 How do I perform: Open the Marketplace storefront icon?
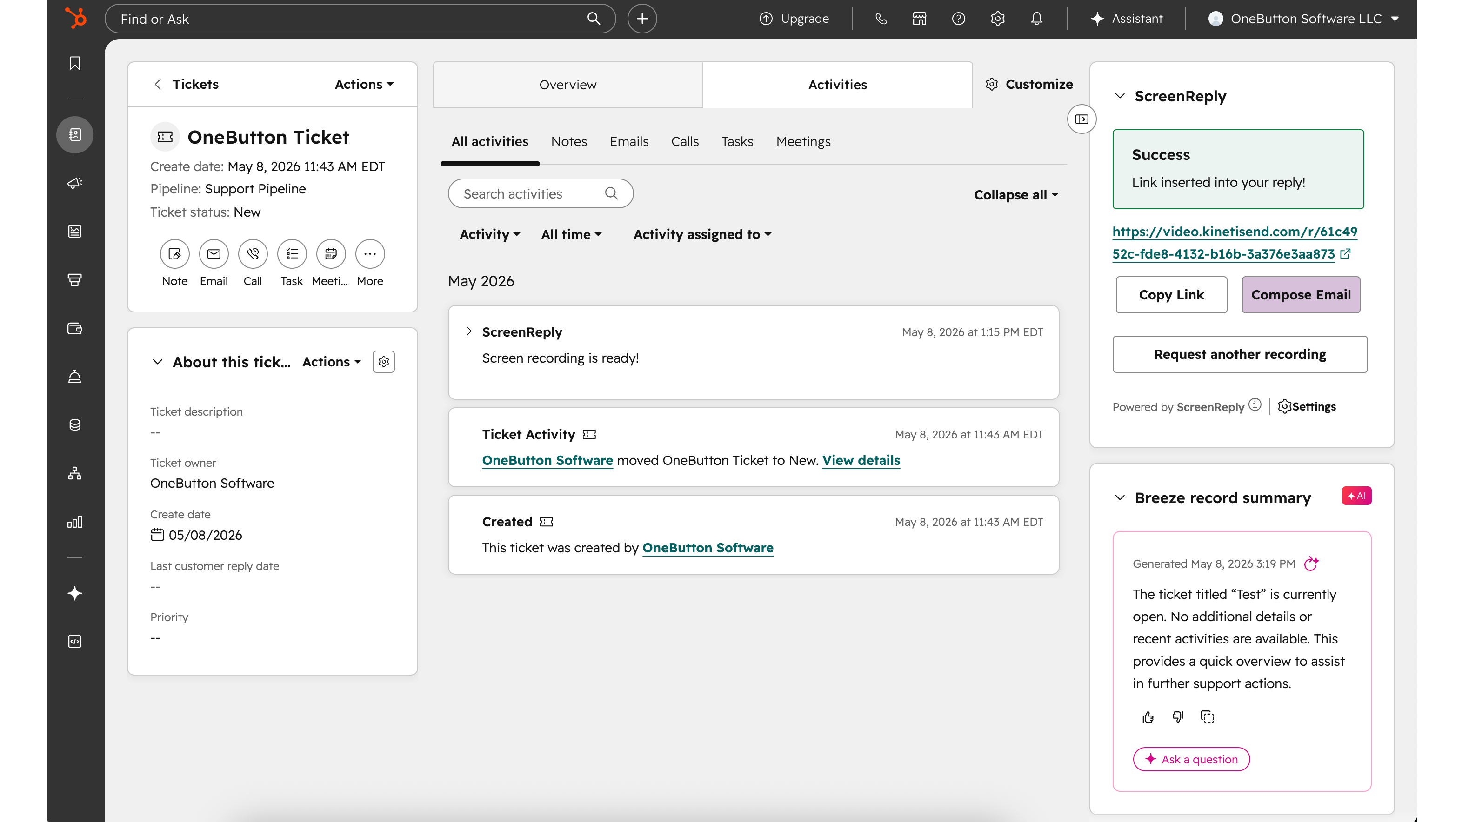(x=919, y=19)
